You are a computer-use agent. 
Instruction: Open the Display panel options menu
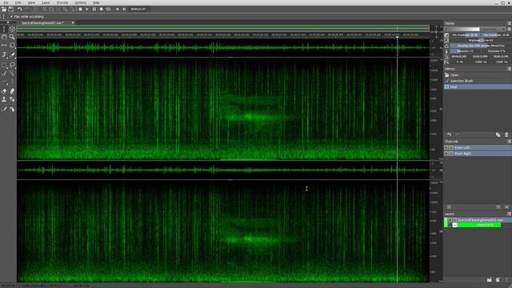point(509,23)
